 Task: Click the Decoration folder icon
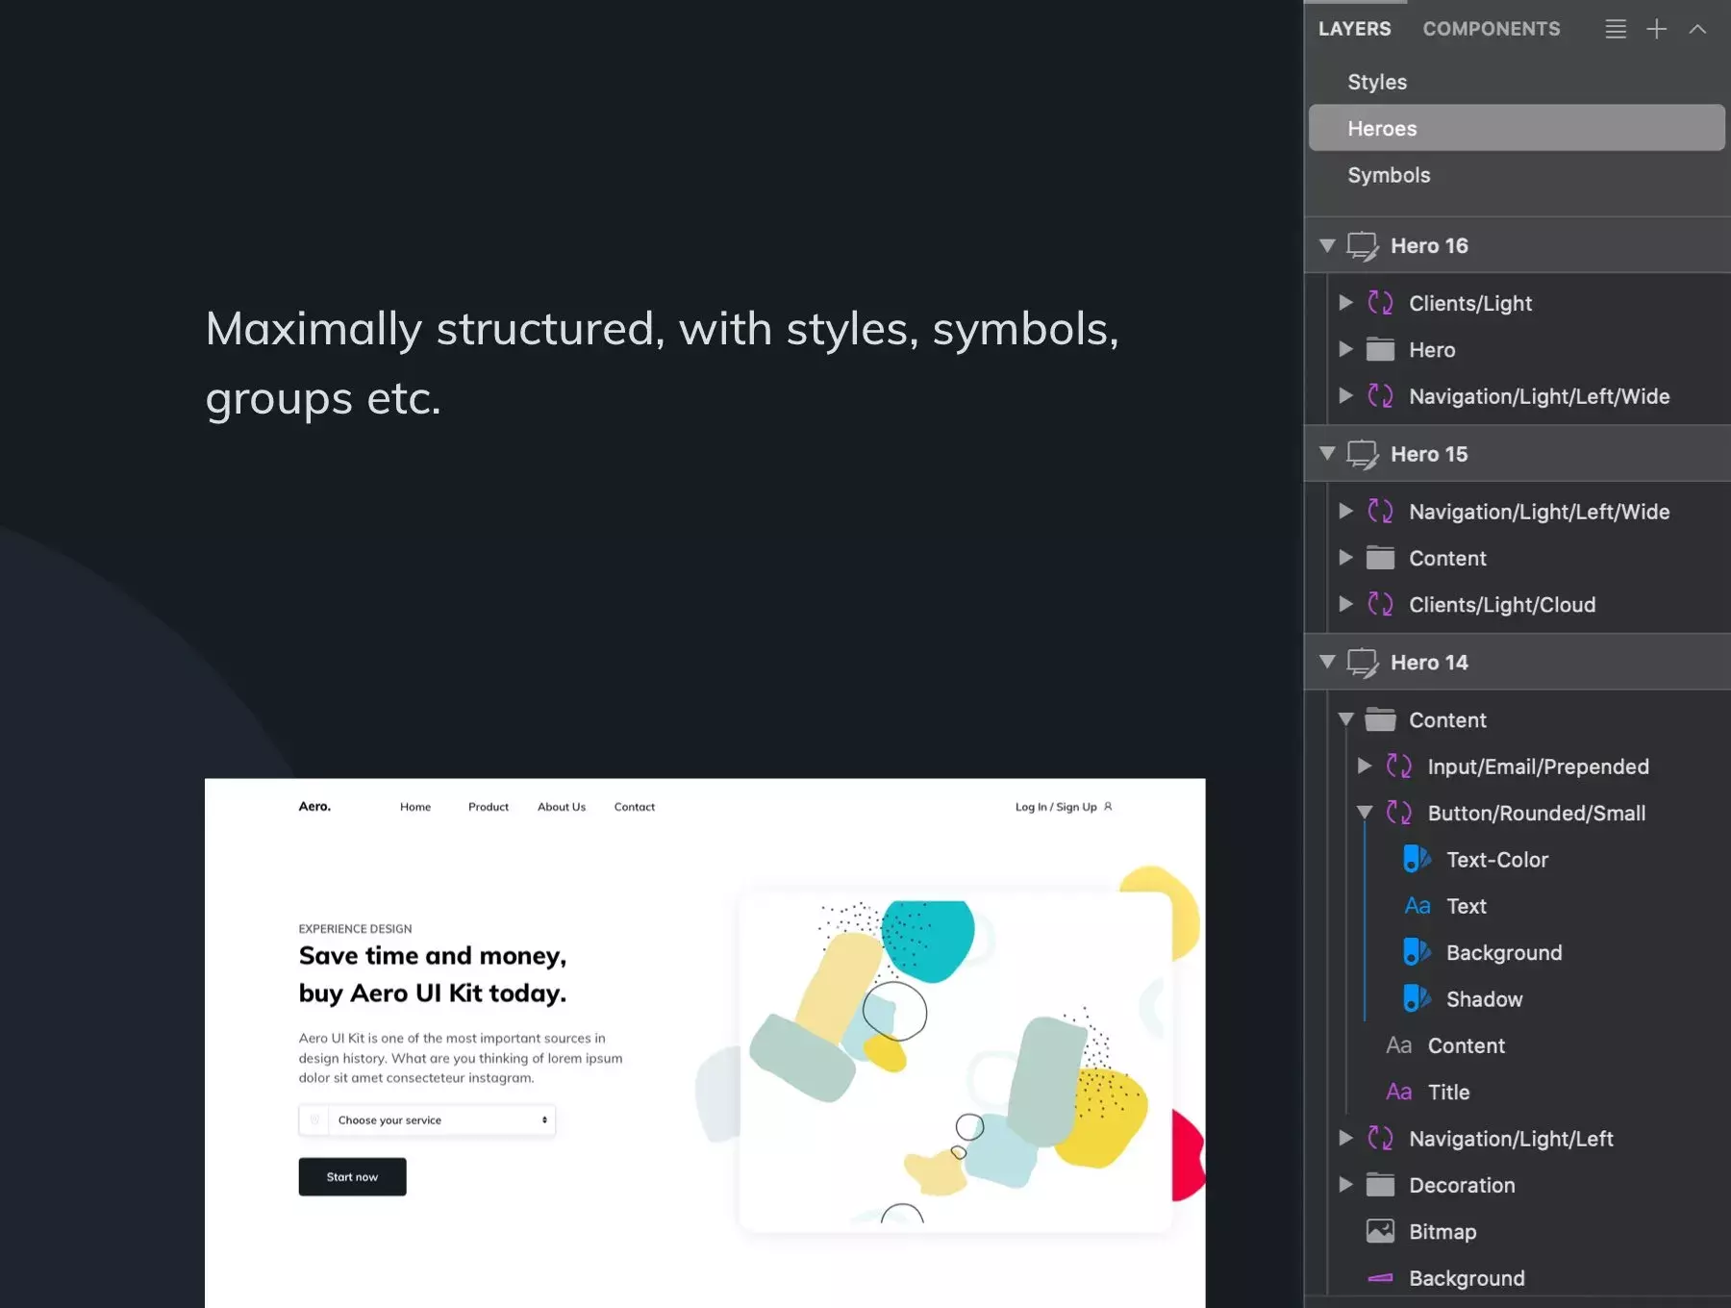(x=1380, y=1185)
